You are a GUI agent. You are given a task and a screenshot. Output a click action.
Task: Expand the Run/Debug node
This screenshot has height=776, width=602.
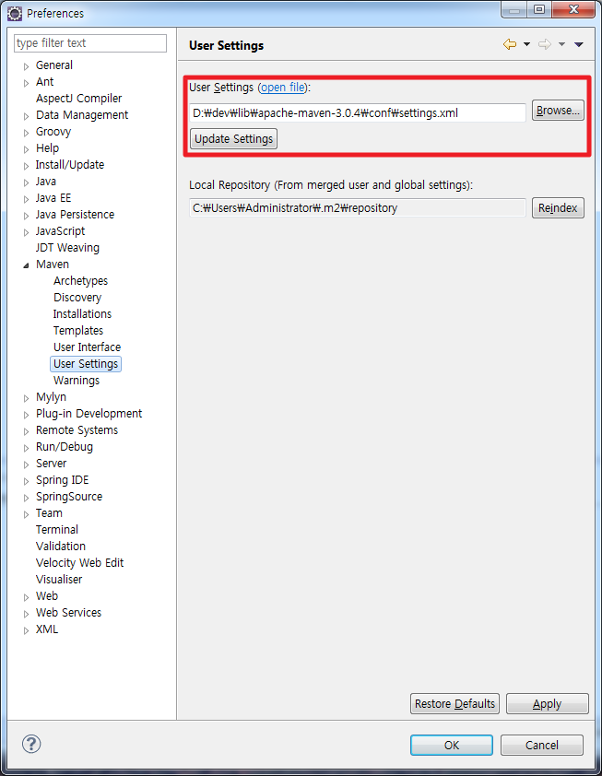[x=26, y=447]
